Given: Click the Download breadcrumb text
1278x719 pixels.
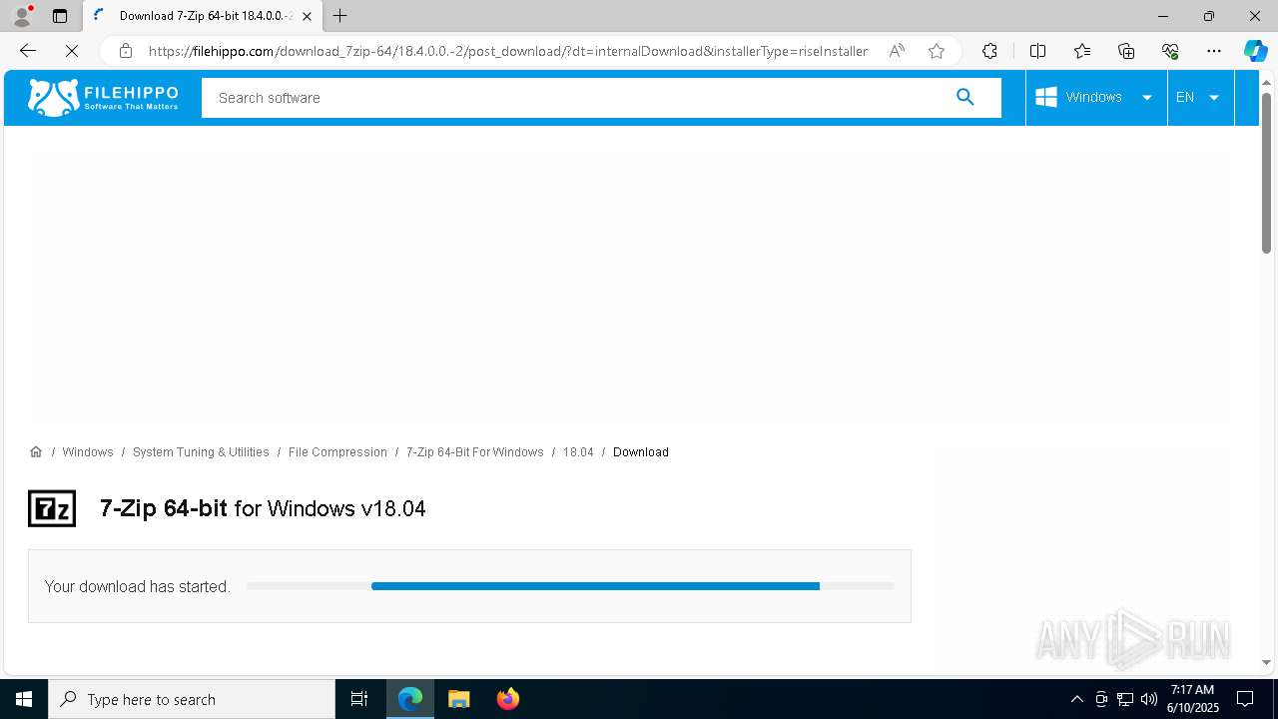Looking at the screenshot, I should (641, 452).
